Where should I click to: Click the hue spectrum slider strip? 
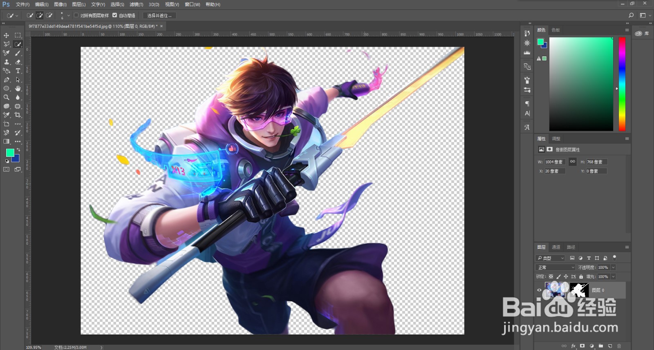pos(622,84)
